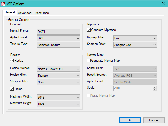The width and height of the screenshot is (168, 126).
Task: Click the Mipmap Filter label text
Action: [96, 37]
